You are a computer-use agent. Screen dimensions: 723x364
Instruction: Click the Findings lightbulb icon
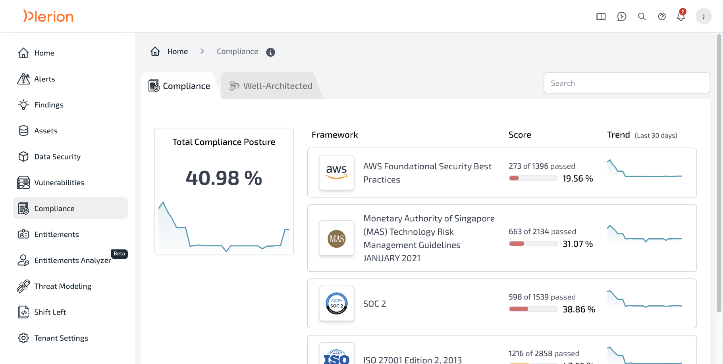pos(23,105)
